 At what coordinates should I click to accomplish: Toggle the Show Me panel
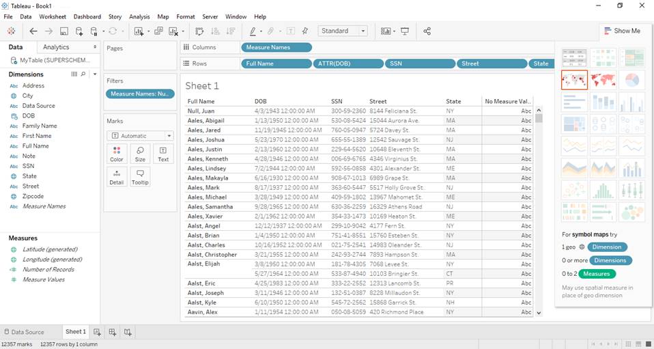622,31
